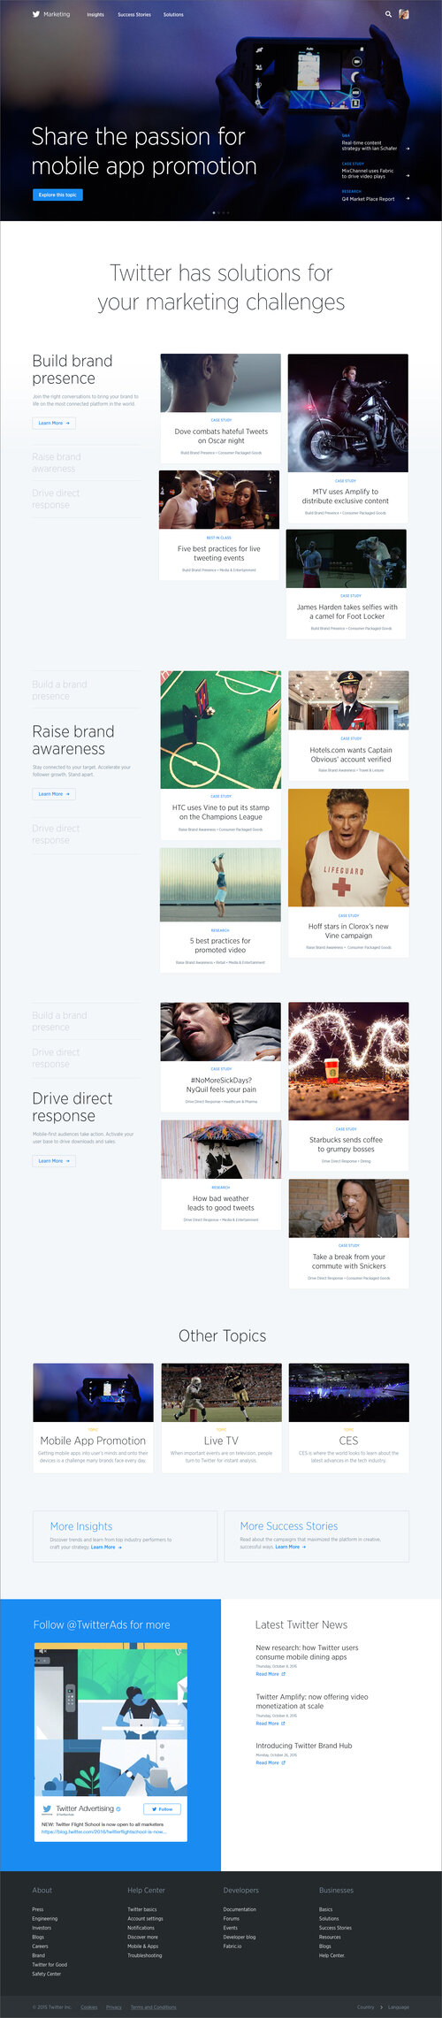This screenshot has height=2018, width=442.
Task: Click Learn More in More Success Stories box
Action: (290, 1548)
